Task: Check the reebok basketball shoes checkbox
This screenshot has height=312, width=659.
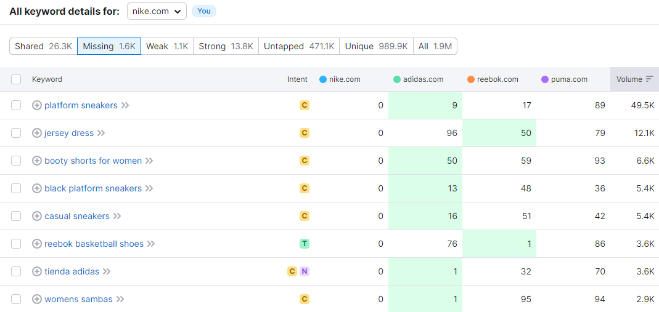Action: click(x=16, y=244)
